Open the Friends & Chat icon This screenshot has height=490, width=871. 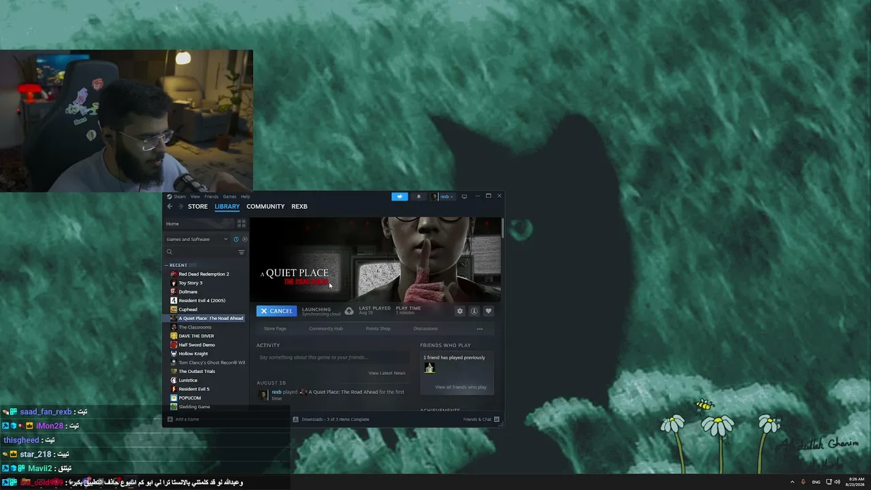(497, 419)
